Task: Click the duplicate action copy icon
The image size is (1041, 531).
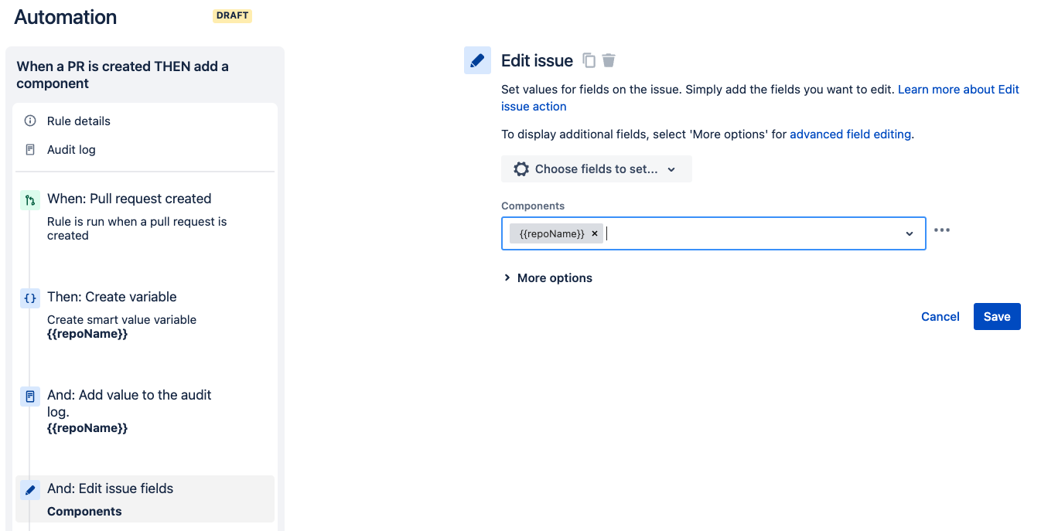Action: [x=589, y=60]
